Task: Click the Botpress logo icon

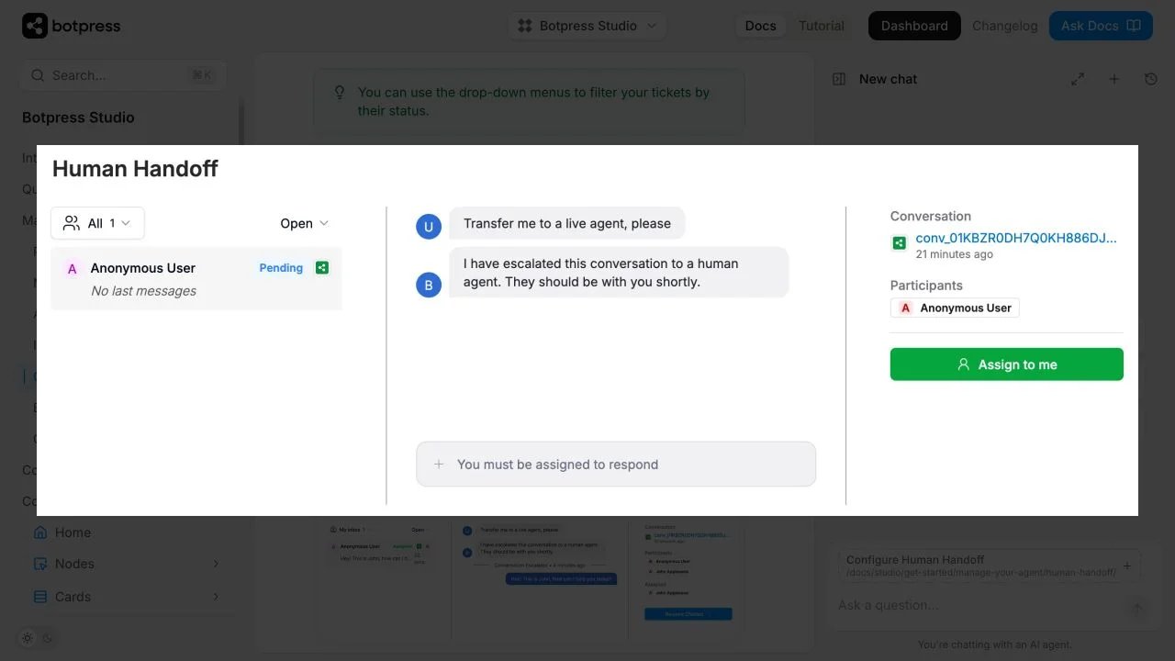Action: (35, 26)
